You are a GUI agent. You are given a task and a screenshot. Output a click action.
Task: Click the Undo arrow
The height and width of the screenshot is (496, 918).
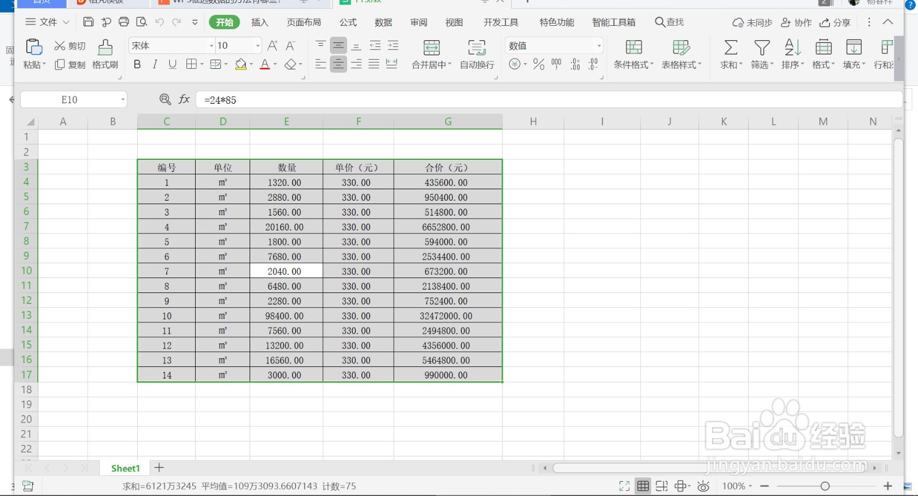tap(160, 22)
